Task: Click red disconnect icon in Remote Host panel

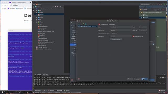Action: (x=163, y=10)
